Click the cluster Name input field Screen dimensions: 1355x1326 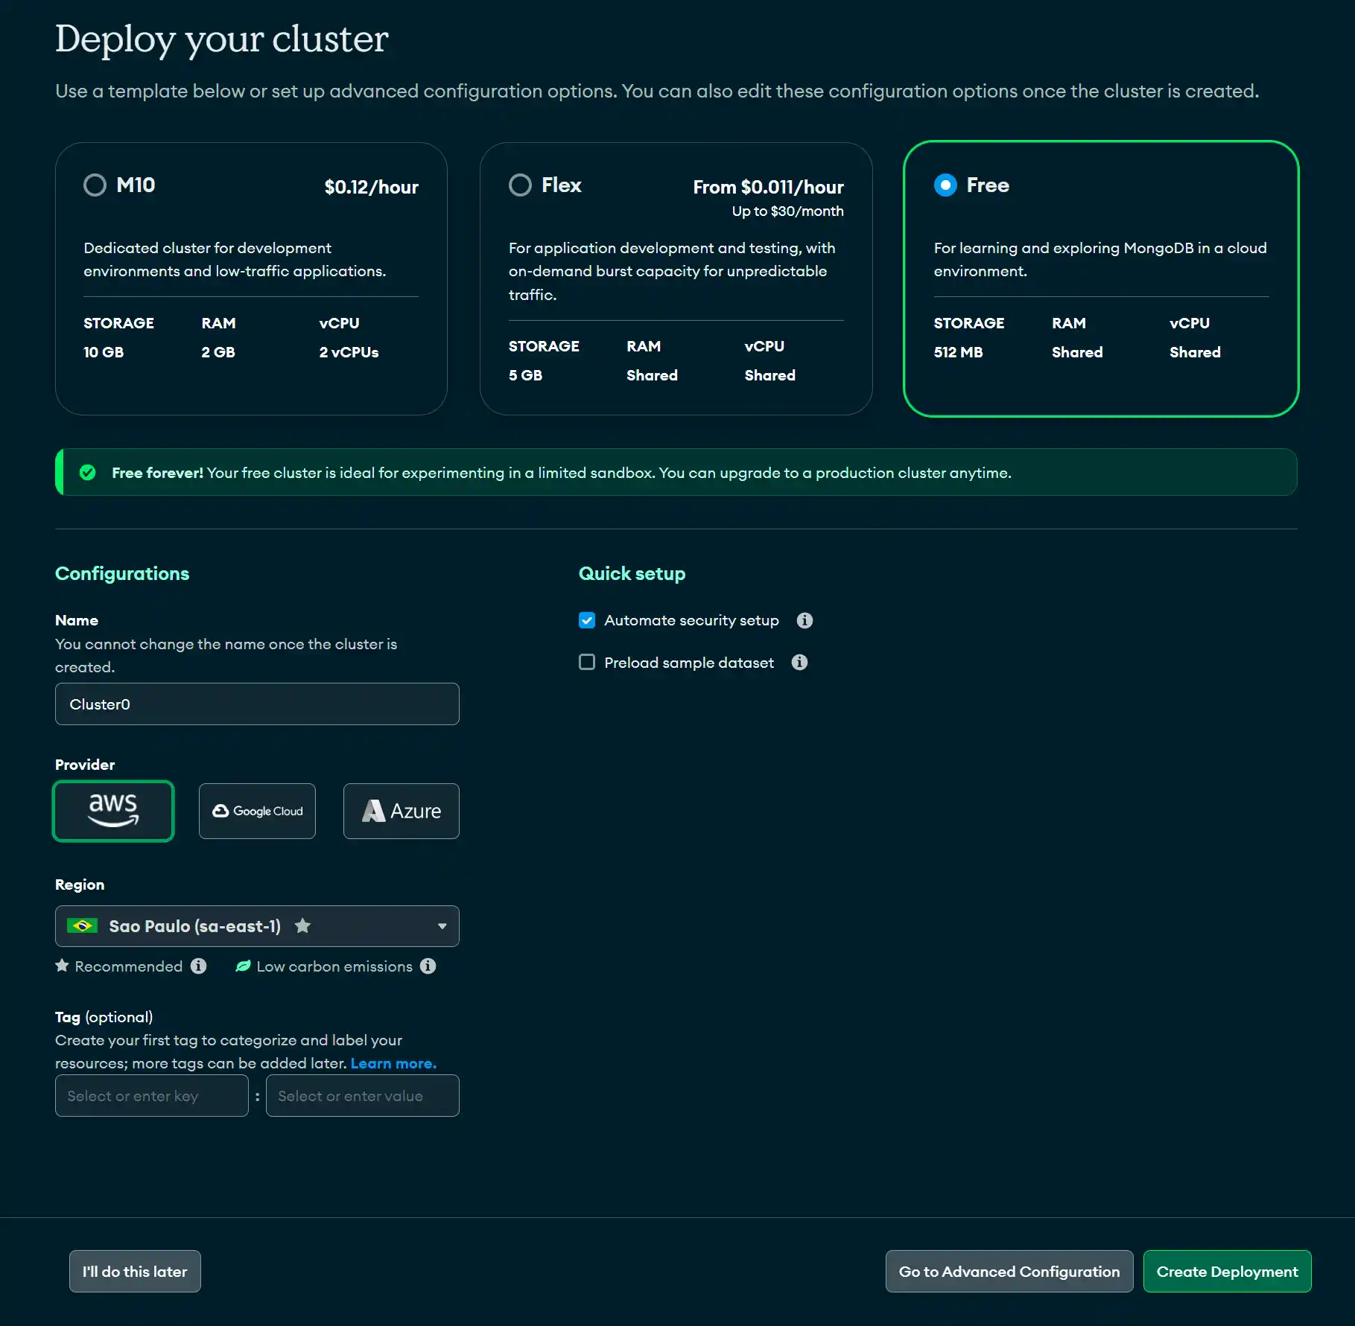point(257,704)
